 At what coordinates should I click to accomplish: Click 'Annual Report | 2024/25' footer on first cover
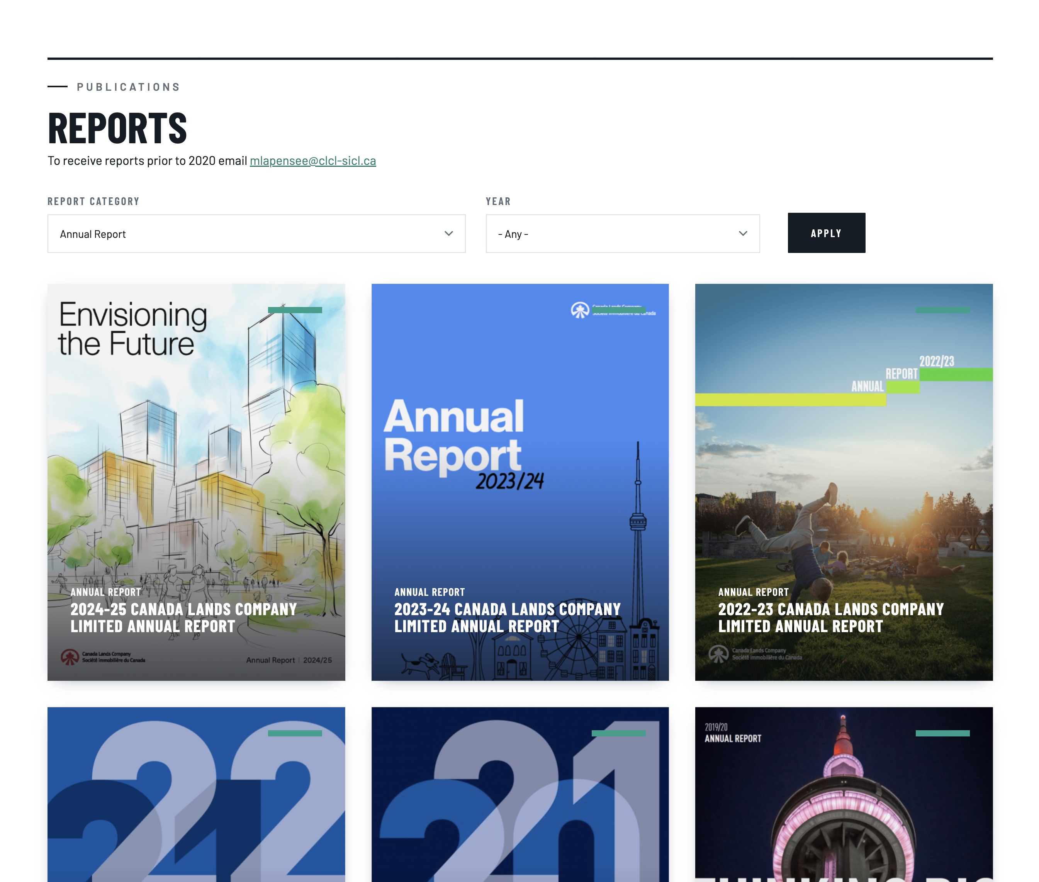pyautogui.click(x=289, y=660)
